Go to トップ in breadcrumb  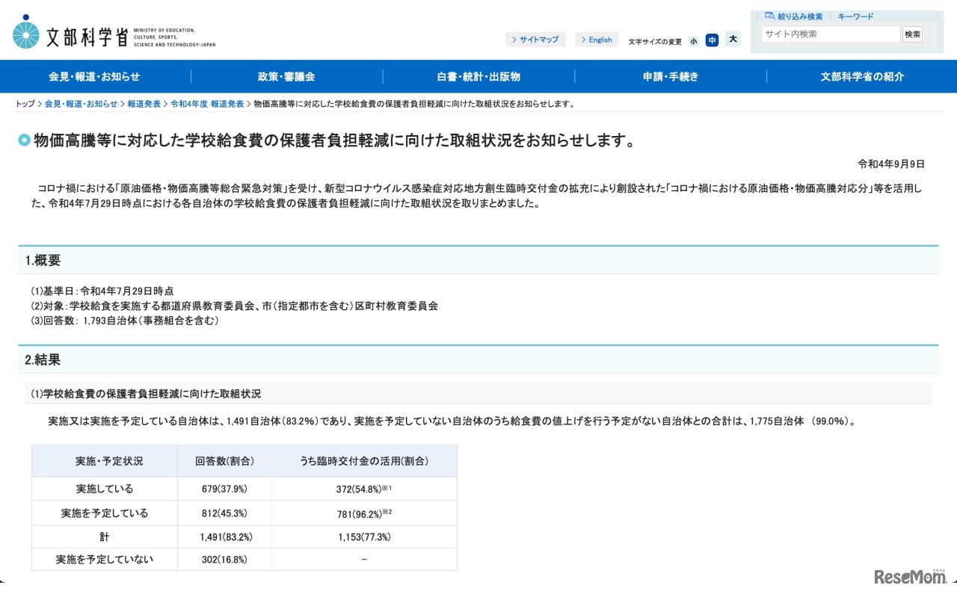pos(25,104)
